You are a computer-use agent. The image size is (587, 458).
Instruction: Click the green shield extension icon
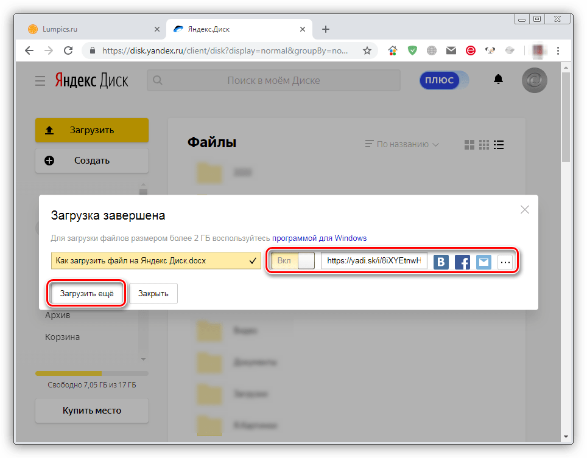click(x=412, y=50)
